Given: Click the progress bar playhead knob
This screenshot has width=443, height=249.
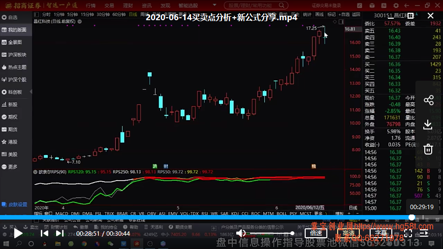Looking at the screenshot, I should click(411, 217).
